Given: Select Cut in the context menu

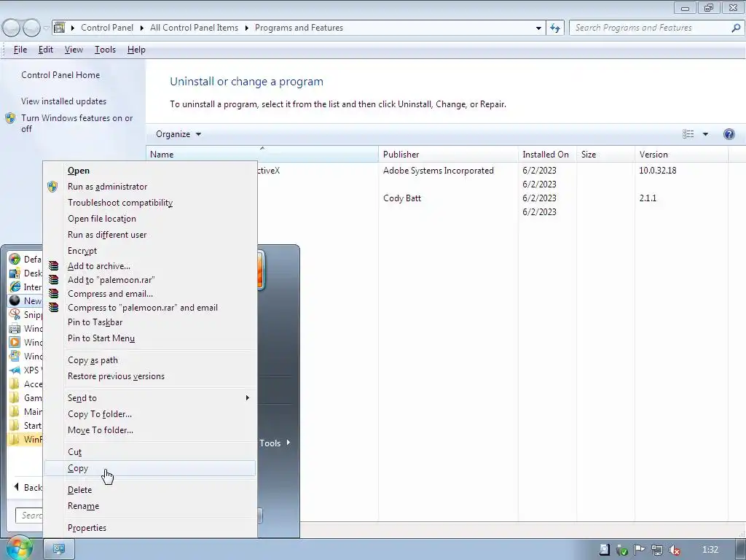Looking at the screenshot, I should click(150, 452).
